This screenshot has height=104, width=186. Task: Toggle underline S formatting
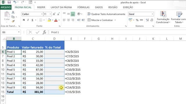32,20
